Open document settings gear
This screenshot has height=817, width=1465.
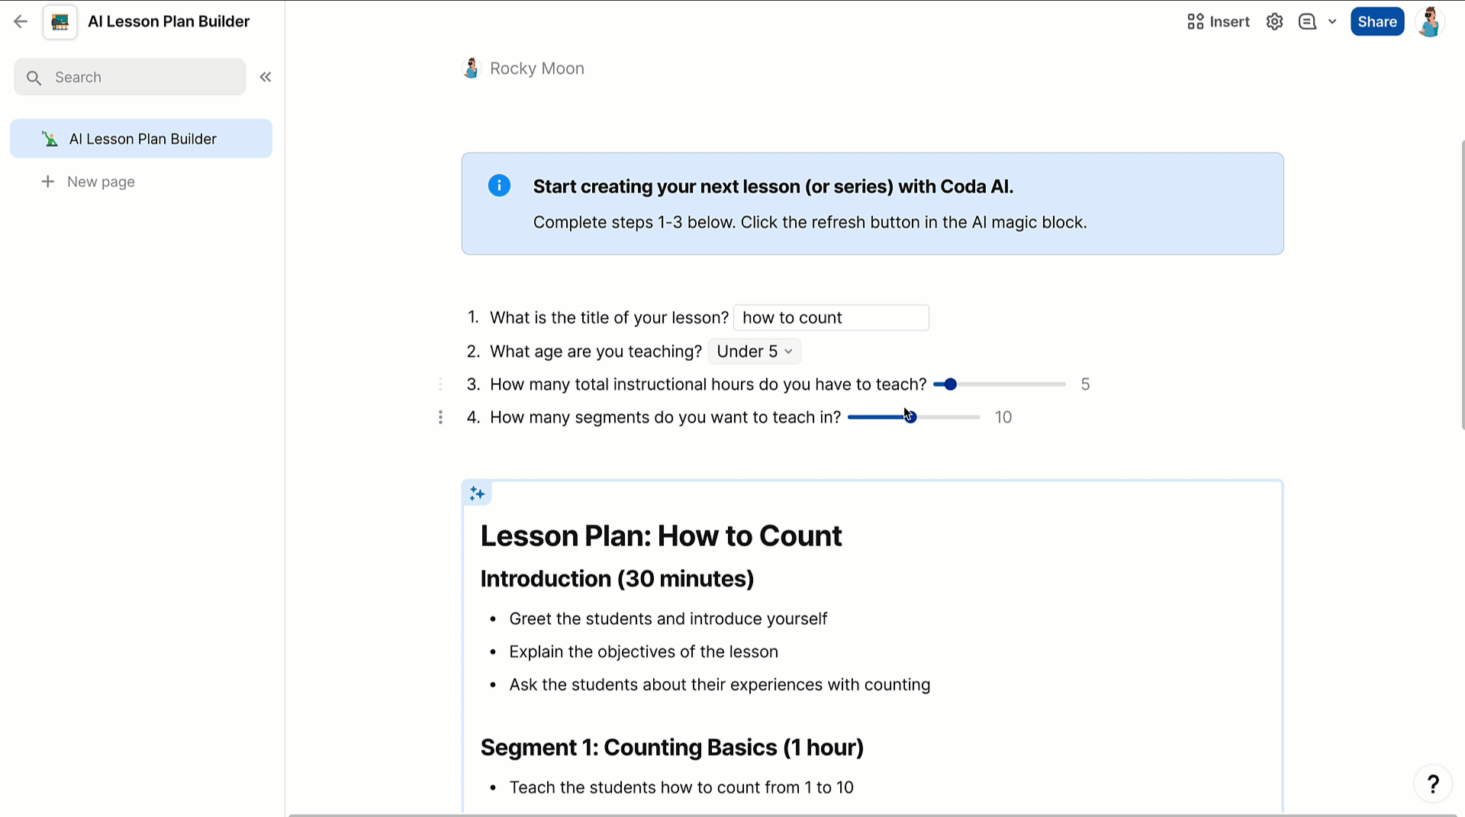1274,21
